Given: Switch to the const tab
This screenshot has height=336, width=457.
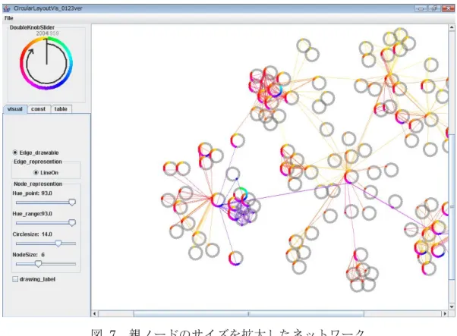Looking at the screenshot, I should pyautogui.click(x=38, y=109).
